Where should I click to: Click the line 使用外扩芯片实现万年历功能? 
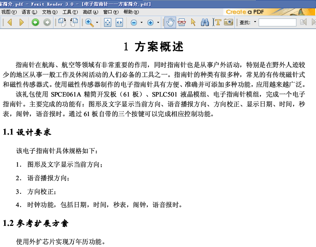(x=61, y=242)
